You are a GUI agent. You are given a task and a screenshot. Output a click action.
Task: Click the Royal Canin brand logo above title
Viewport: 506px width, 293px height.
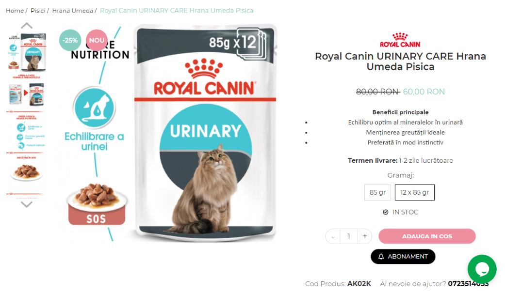(x=400, y=40)
